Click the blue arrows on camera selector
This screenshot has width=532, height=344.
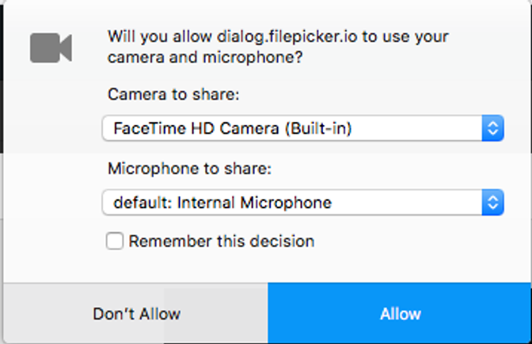coord(492,127)
